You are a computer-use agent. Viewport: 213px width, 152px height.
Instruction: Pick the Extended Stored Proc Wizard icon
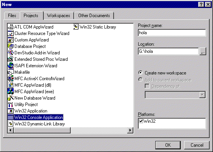[x=11, y=59]
